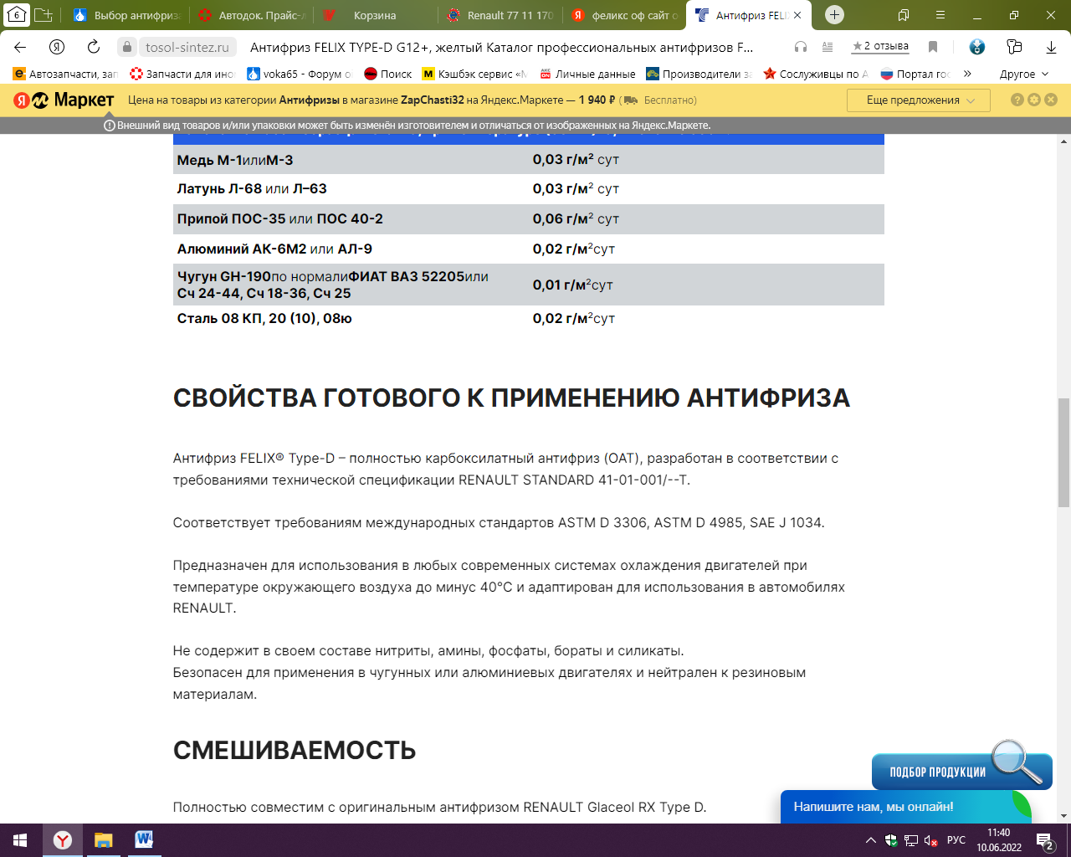Viewport: 1071px width, 857px height.
Task: Show more bookmarks with the double chevron
Action: (x=967, y=74)
